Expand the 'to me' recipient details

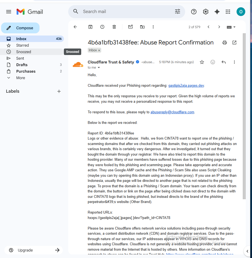(99, 67)
